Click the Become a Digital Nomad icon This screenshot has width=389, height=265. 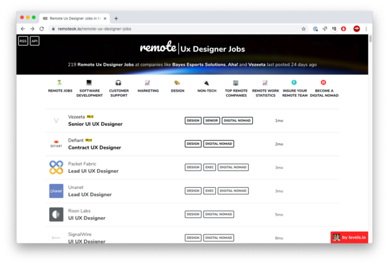(x=324, y=82)
